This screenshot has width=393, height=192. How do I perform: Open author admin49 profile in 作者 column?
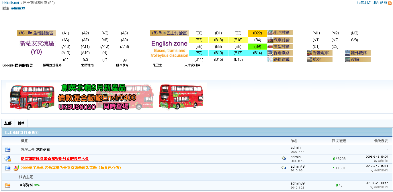(x=298, y=166)
